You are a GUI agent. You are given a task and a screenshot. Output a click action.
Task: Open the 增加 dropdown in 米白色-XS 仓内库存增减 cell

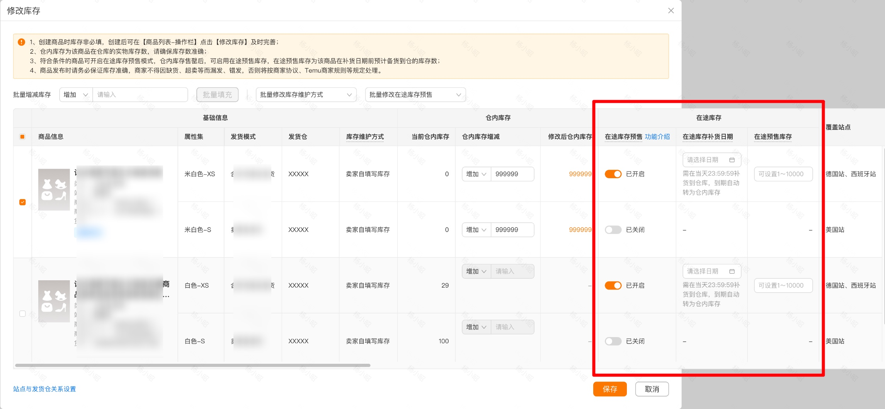point(476,174)
